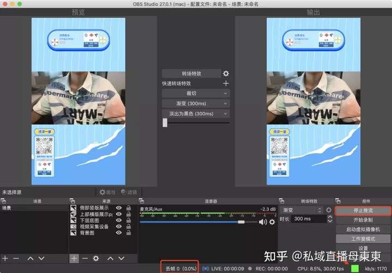Pop out the scenes dock panel icon
This screenshot has height=273, width=392.
coord(3,201)
